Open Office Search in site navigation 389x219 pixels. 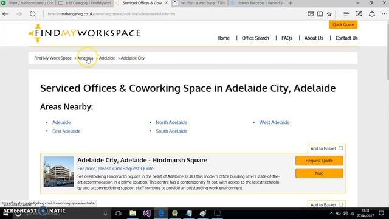(255, 38)
